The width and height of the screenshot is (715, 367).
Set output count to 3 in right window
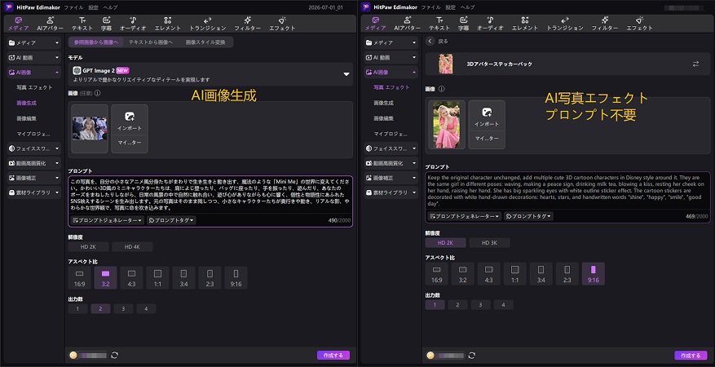481,304
